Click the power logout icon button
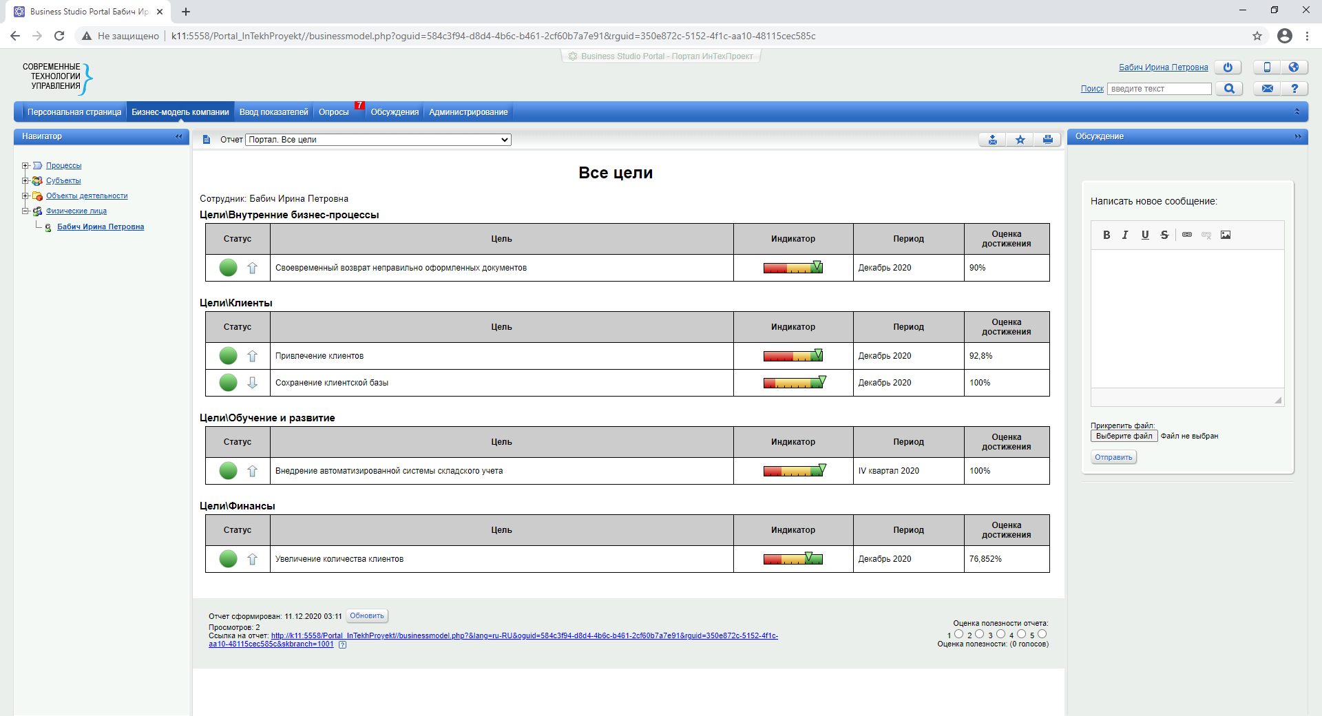The image size is (1322, 716). (1227, 67)
